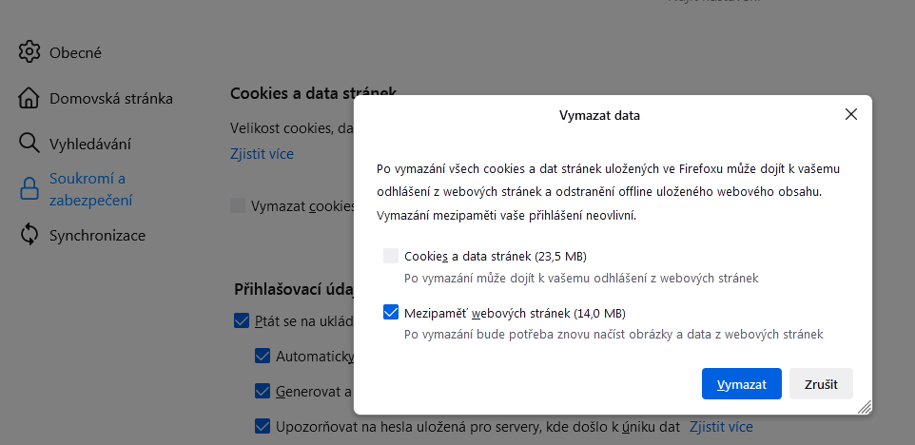Open Zjistit více link under Cookies

click(x=262, y=153)
